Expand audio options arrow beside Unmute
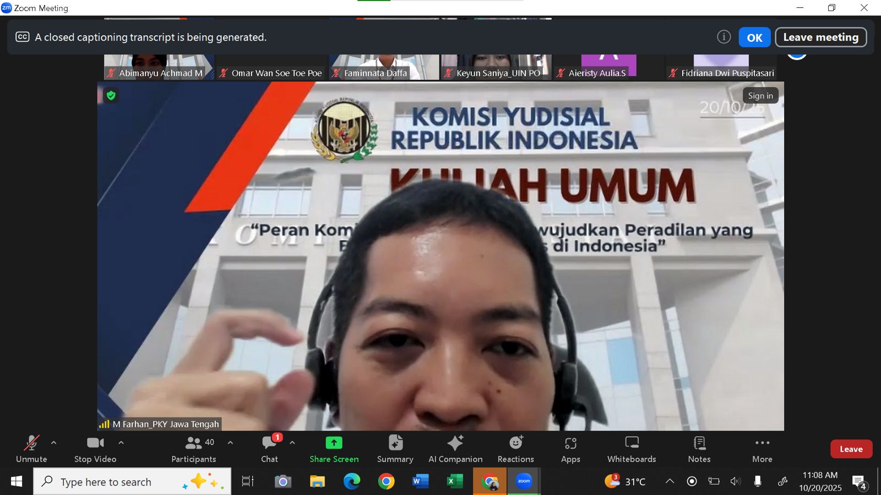 click(53, 442)
